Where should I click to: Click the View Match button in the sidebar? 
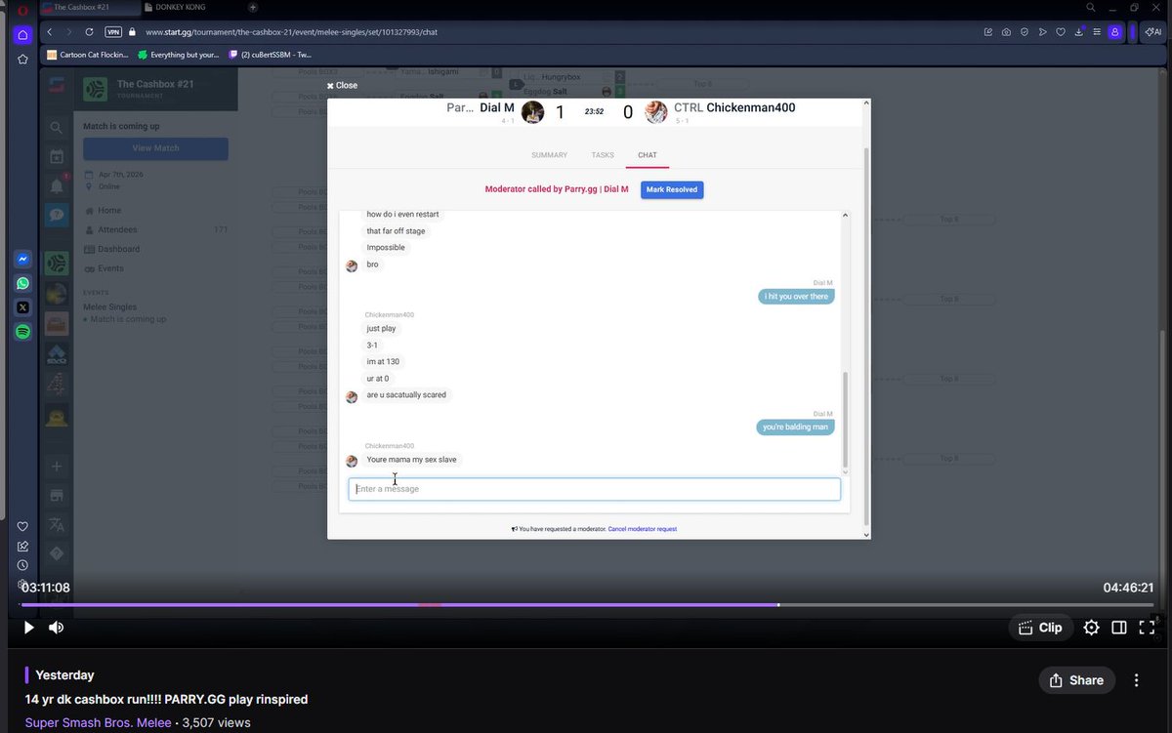coord(155,148)
